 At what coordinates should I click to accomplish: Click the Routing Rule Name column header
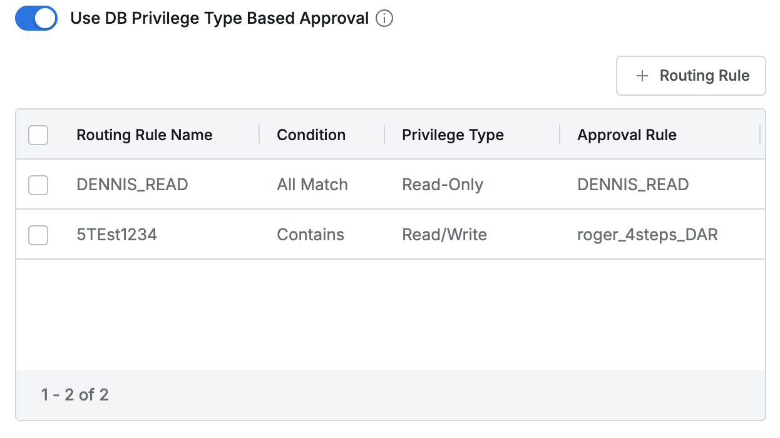144,135
